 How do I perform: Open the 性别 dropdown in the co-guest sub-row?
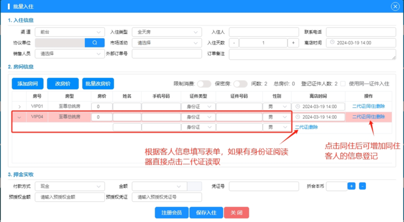click(277, 127)
